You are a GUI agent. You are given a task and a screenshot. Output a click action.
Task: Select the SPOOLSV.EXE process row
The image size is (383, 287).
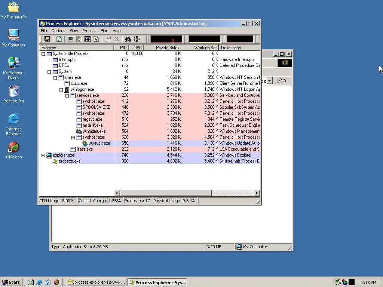(x=150, y=107)
